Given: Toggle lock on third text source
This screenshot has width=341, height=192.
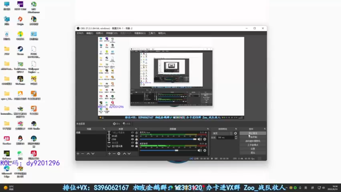Looking at the screenshot, I should click(136, 140).
